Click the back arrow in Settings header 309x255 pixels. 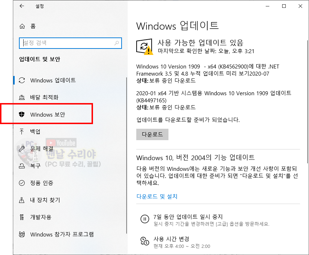point(22,6)
